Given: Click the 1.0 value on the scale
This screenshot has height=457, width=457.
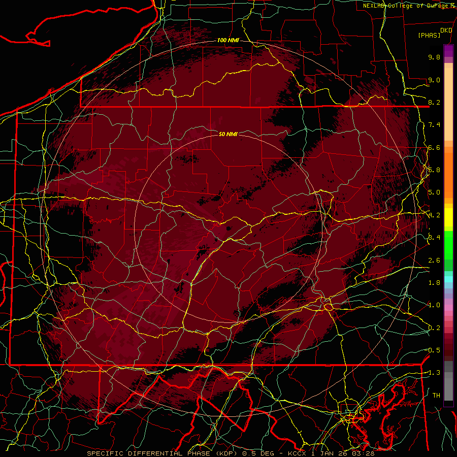Looking at the screenshot, I should click(x=434, y=305).
